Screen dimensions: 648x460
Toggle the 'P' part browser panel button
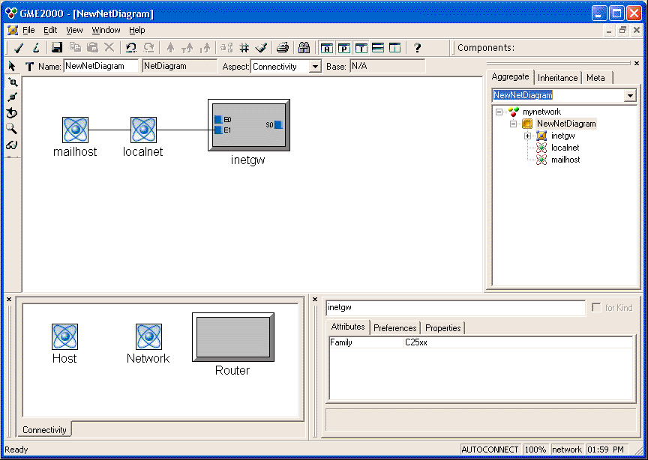tap(343, 48)
